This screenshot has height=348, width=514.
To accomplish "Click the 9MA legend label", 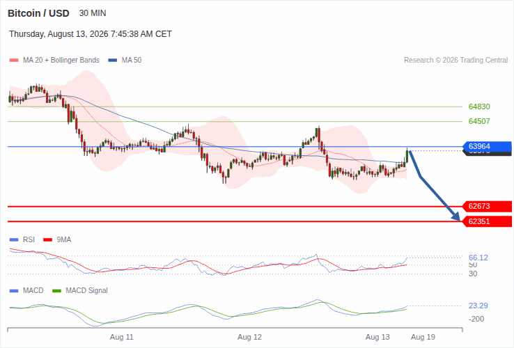I will pos(64,240).
